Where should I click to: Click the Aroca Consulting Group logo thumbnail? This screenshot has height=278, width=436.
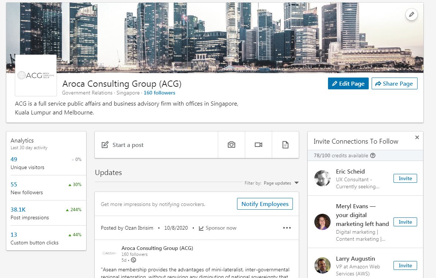click(36, 75)
